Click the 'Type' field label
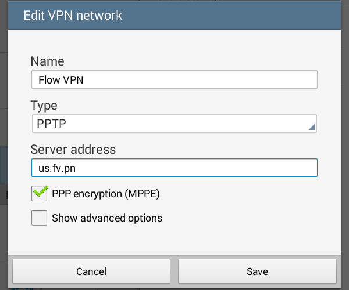Viewport: 349px width, 290px height. (44, 106)
